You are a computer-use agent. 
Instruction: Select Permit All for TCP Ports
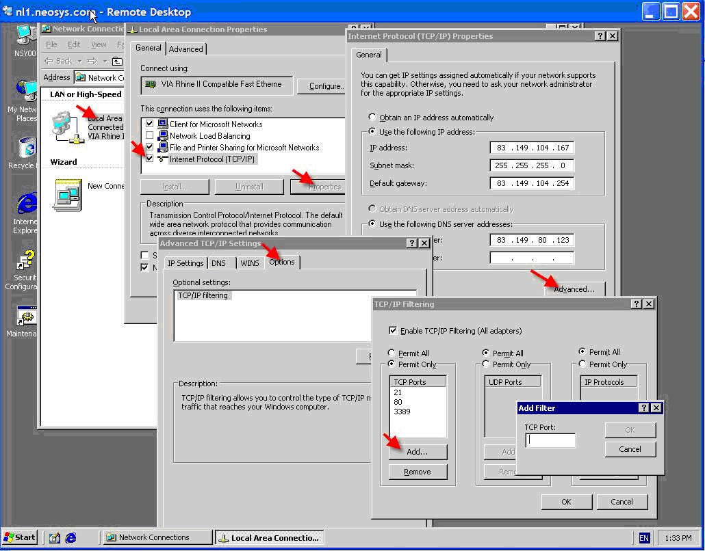click(392, 353)
